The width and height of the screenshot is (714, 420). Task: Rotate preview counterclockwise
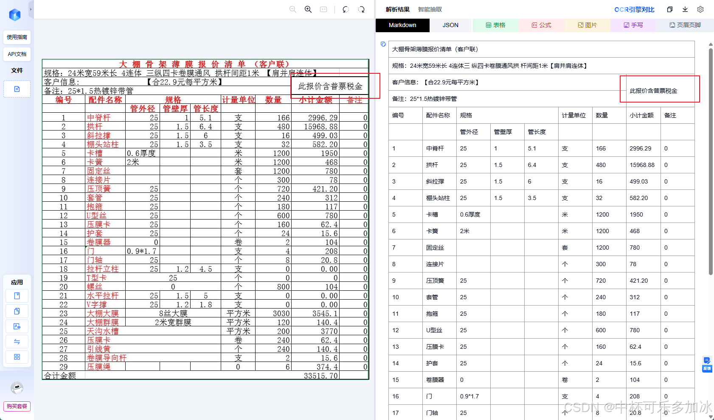click(346, 9)
